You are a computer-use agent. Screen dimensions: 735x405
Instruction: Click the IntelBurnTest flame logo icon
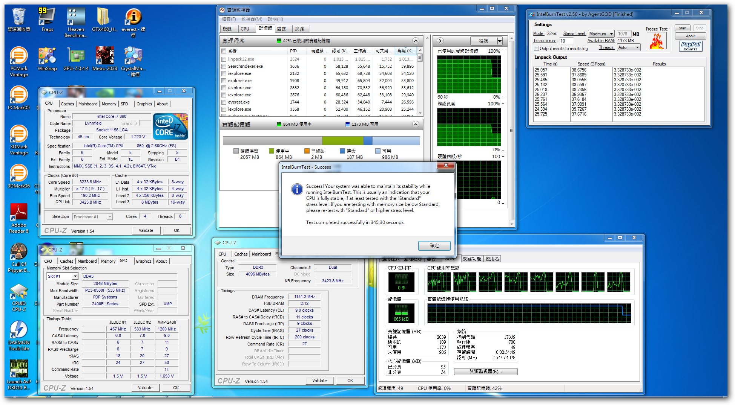(x=657, y=41)
